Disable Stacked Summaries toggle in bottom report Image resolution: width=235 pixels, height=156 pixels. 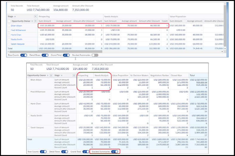(115, 152)
